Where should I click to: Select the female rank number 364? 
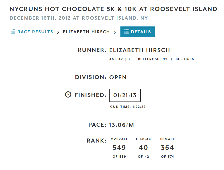point(167,148)
